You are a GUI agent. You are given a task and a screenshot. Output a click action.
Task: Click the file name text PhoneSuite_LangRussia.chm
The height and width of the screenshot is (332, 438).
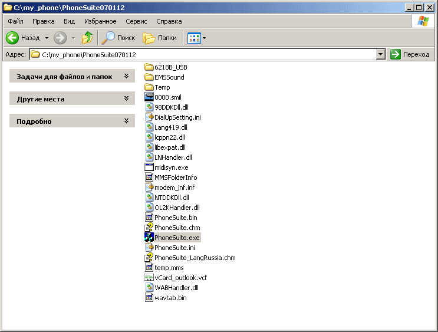(195, 258)
